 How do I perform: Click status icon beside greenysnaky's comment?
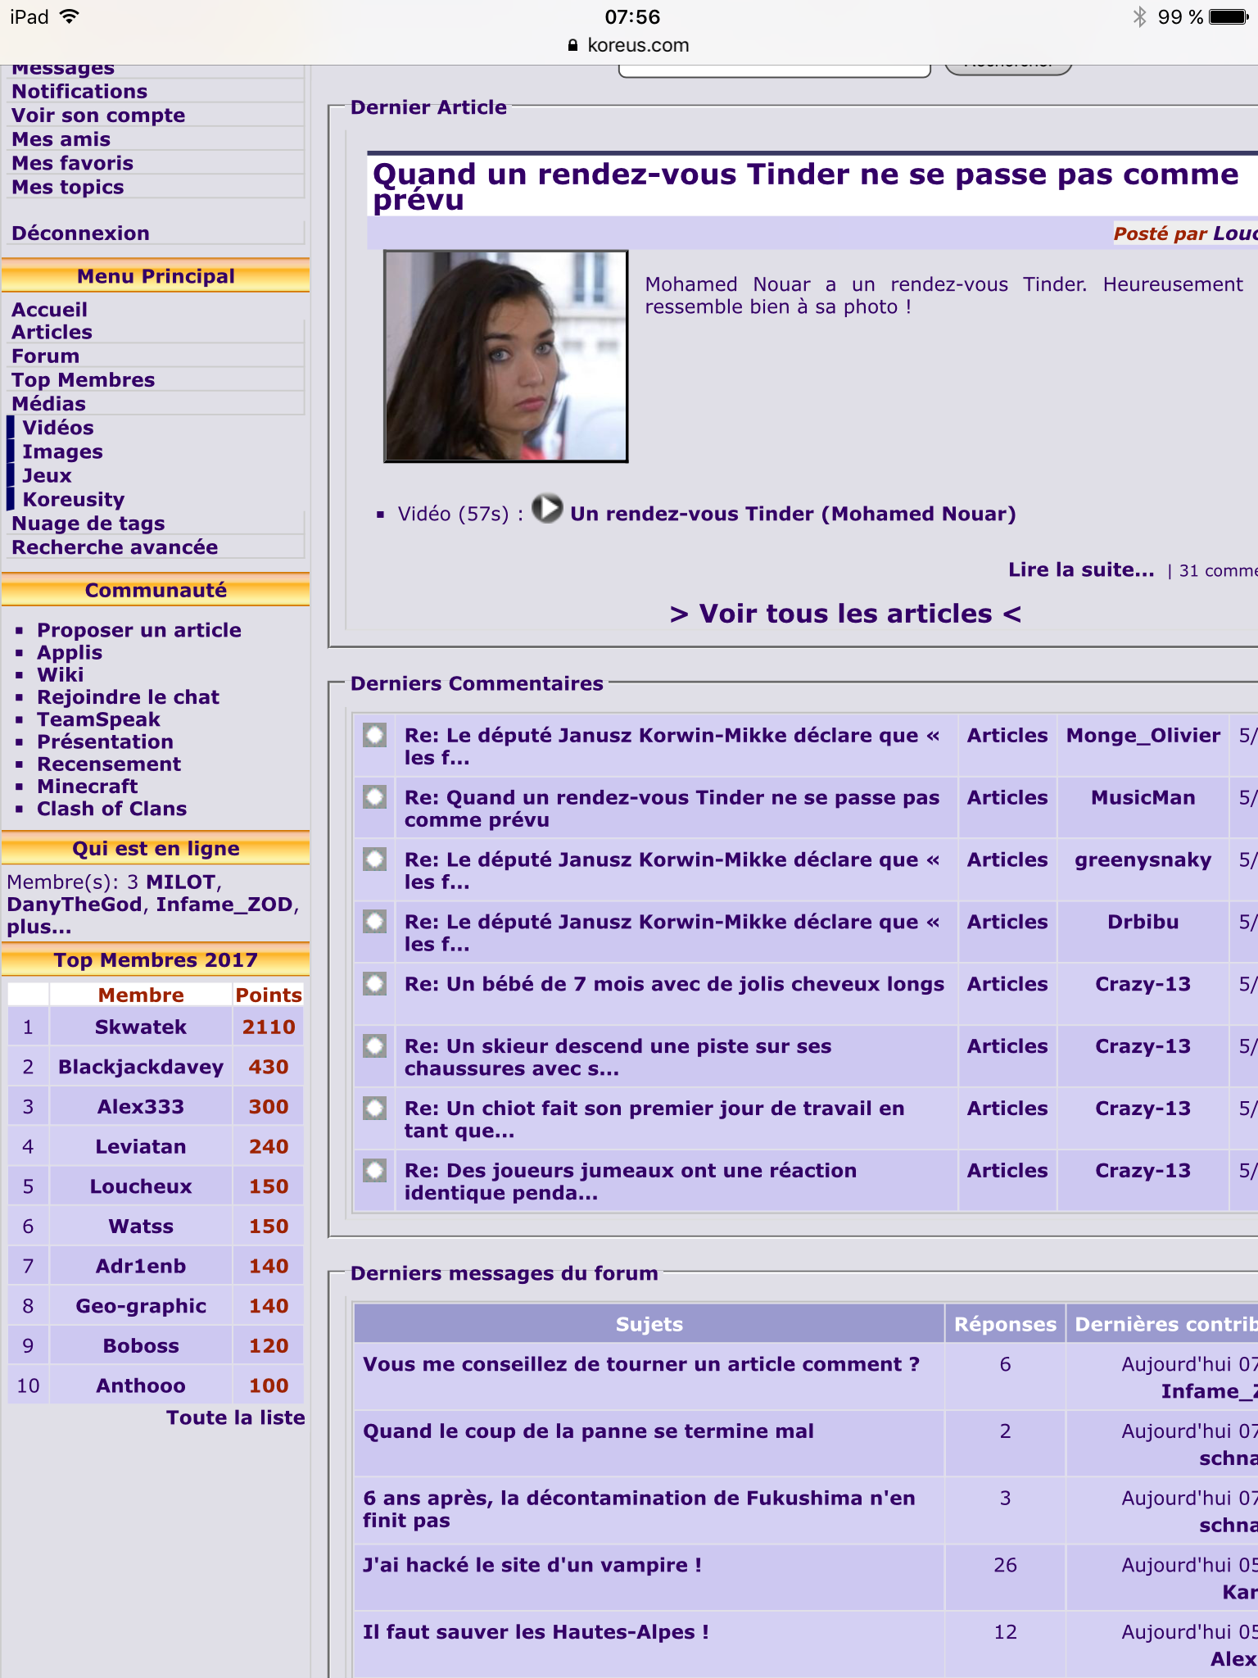tap(375, 859)
